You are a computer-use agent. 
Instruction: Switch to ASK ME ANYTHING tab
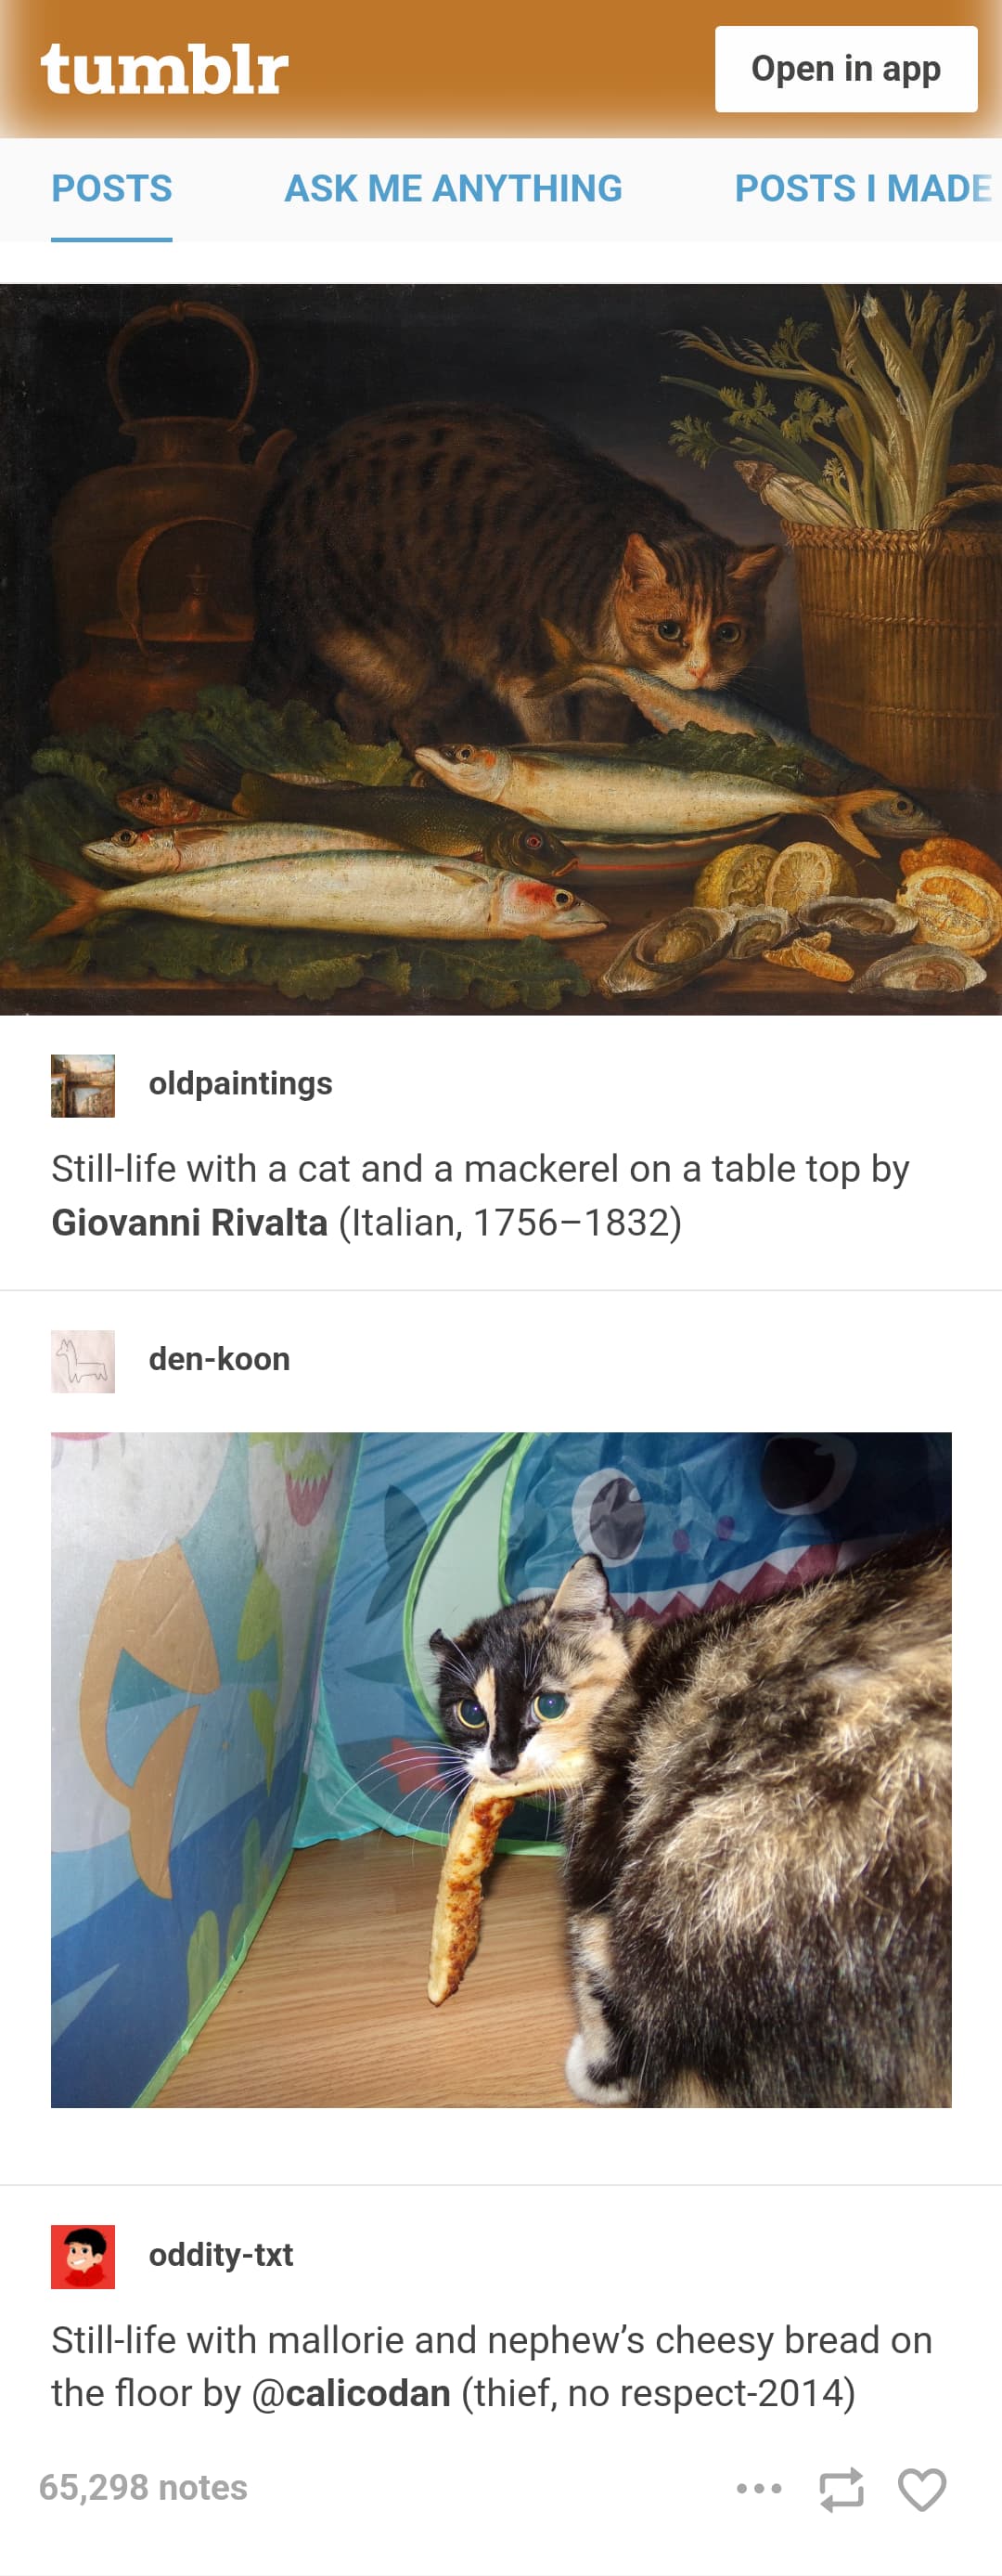pyautogui.click(x=454, y=189)
